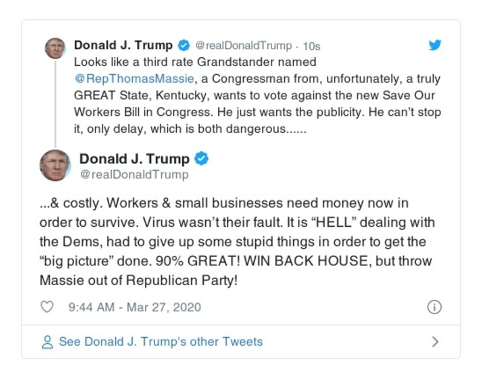
Task: Open the large "Donald J. Trump" display name
Action: tap(134, 159)
